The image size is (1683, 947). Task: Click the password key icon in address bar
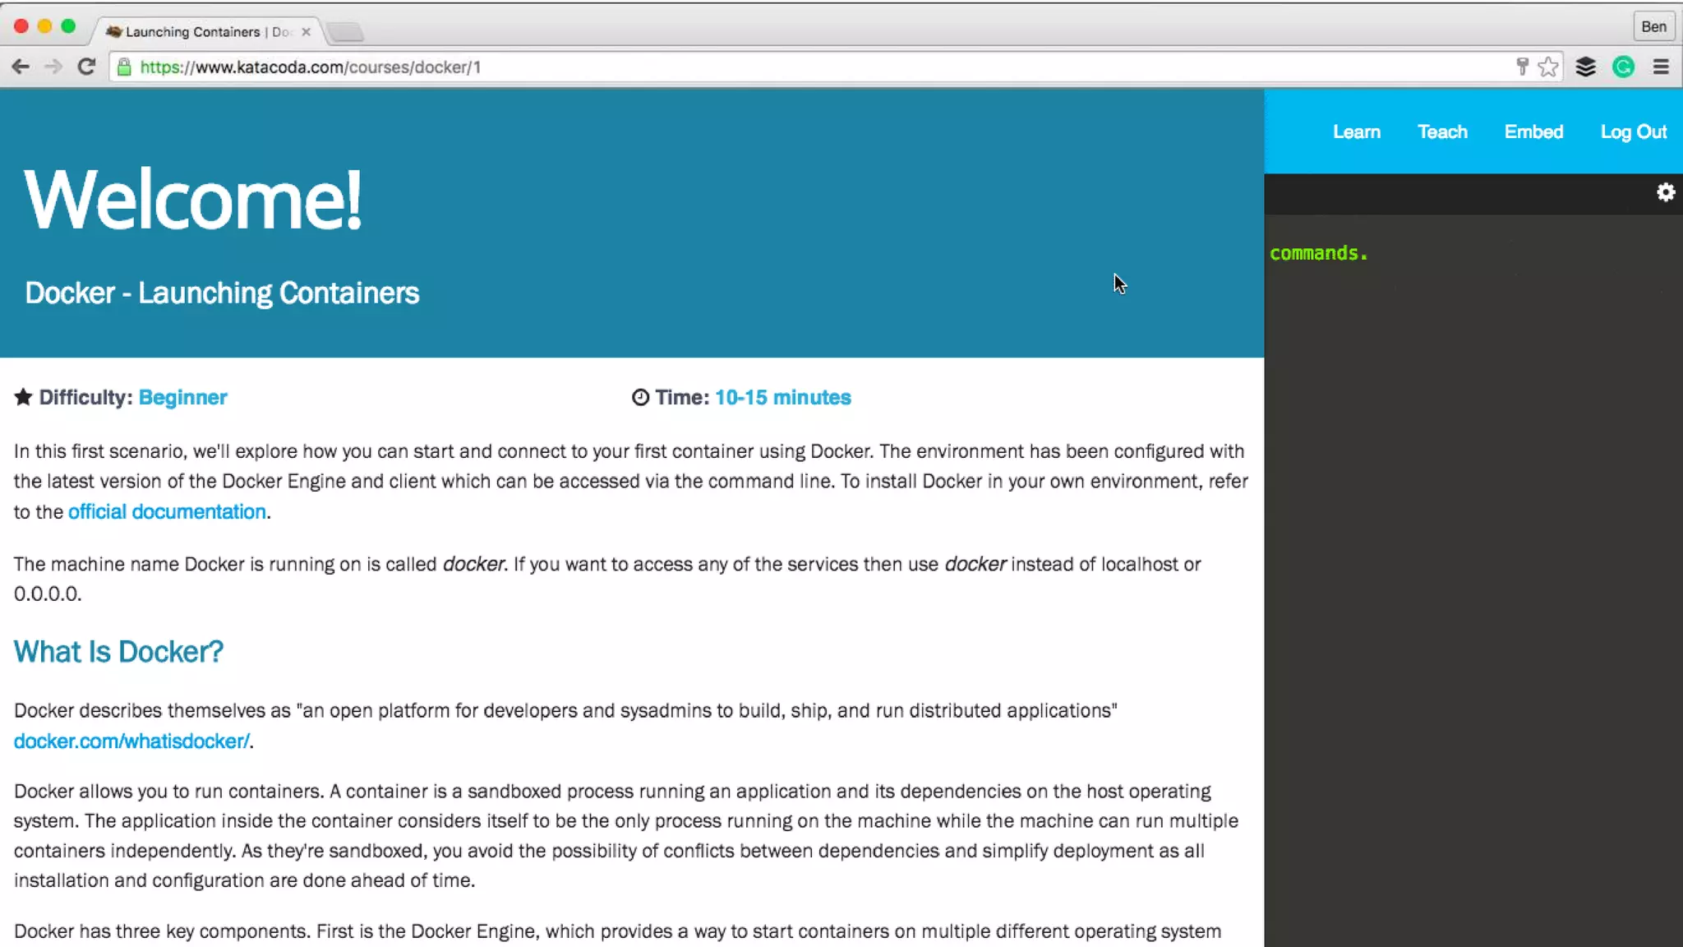pos(1522,67)
